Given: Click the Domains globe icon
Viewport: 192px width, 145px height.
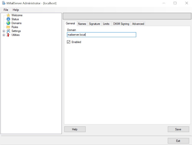Looking at the screenshot, I should [8, 23].
